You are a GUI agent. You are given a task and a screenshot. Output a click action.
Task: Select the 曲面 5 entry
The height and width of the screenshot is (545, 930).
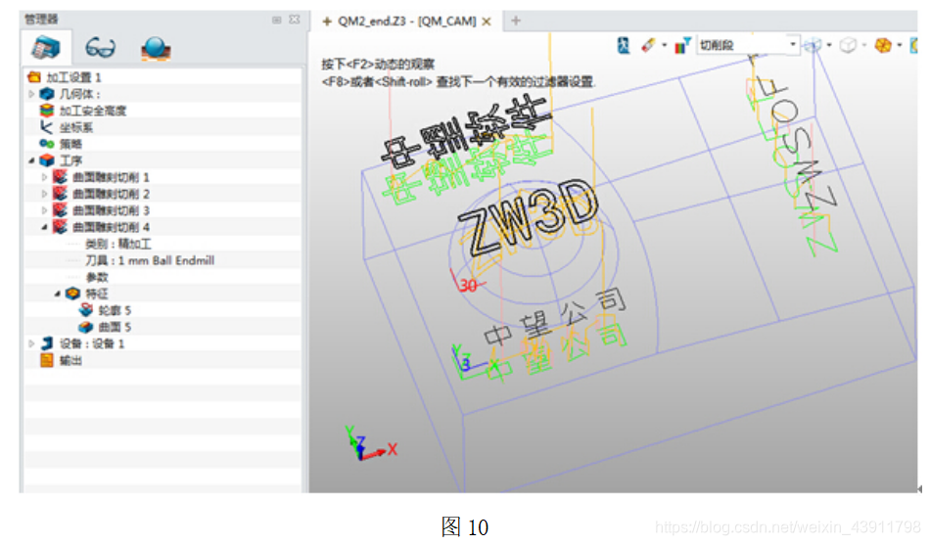point(115,327)
